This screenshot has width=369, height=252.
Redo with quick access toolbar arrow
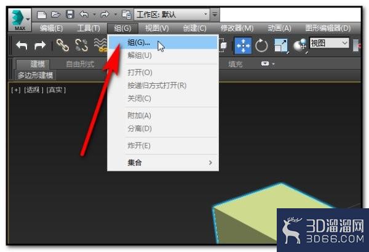105,14
